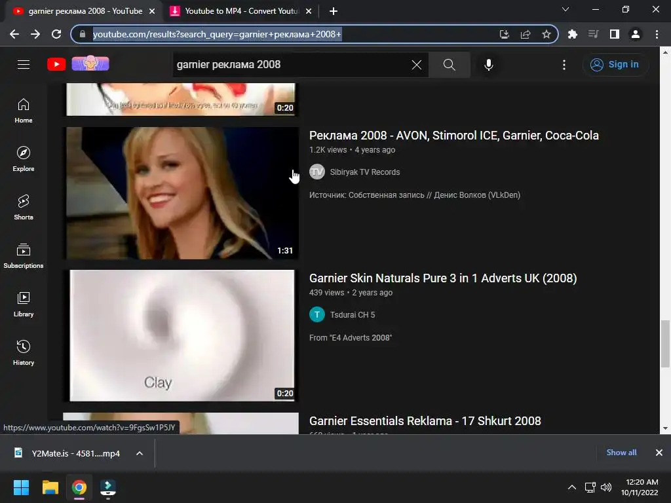
Task: Click Sibiryak TV Records channel avatar
Action: 317,172
